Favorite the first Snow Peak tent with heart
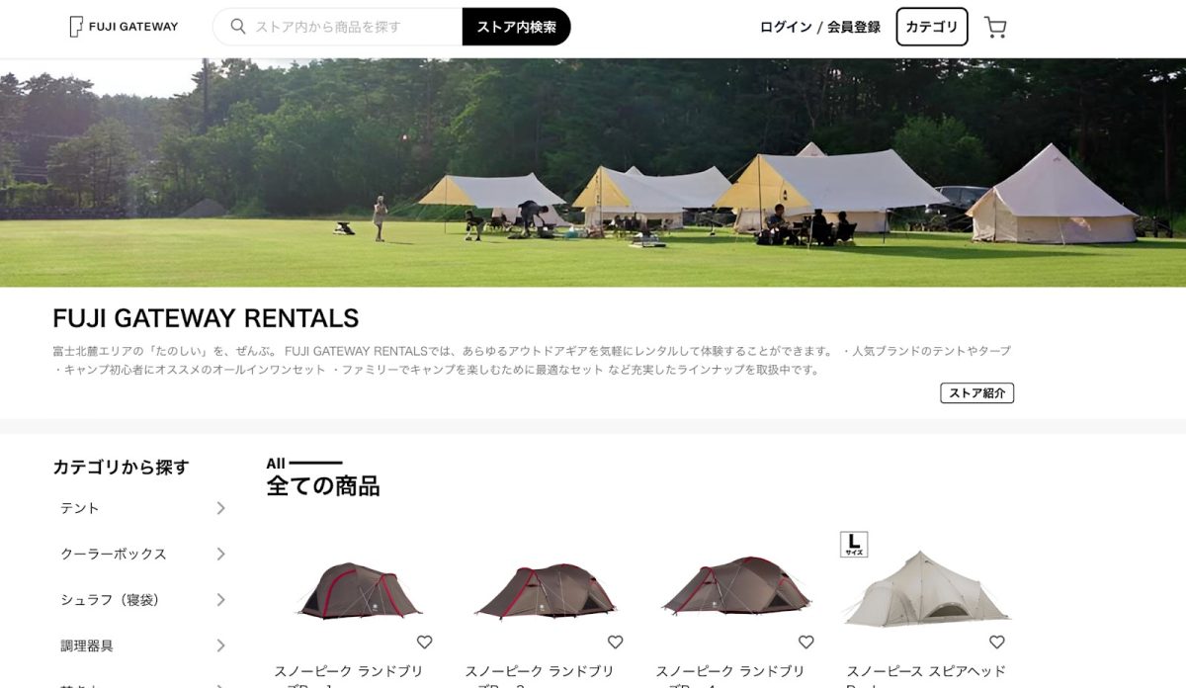 coord(424,642)
